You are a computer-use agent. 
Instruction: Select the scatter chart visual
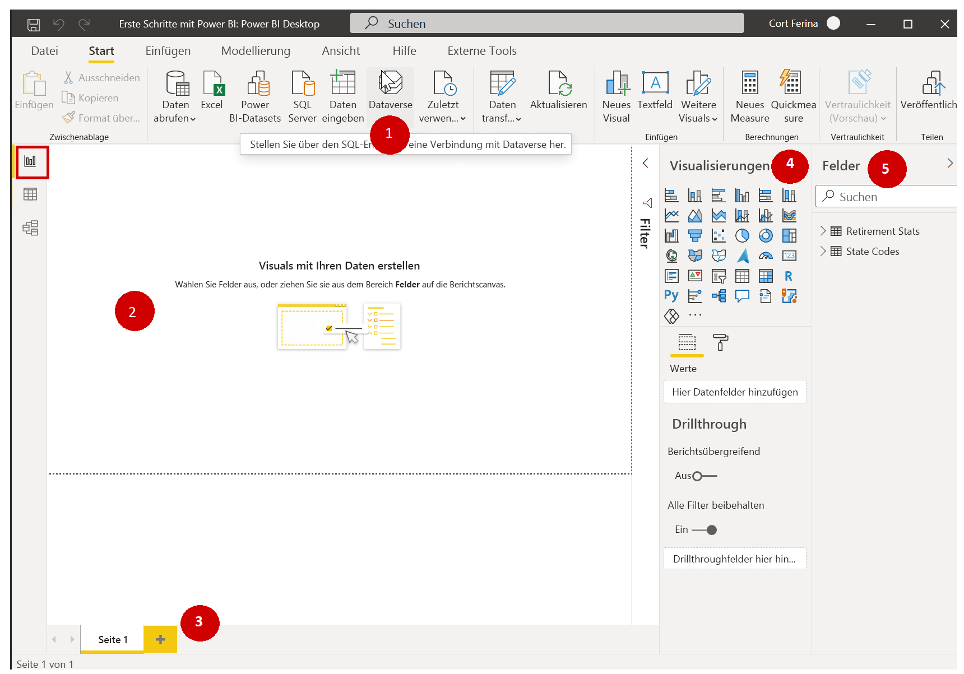tap(719, 236)
